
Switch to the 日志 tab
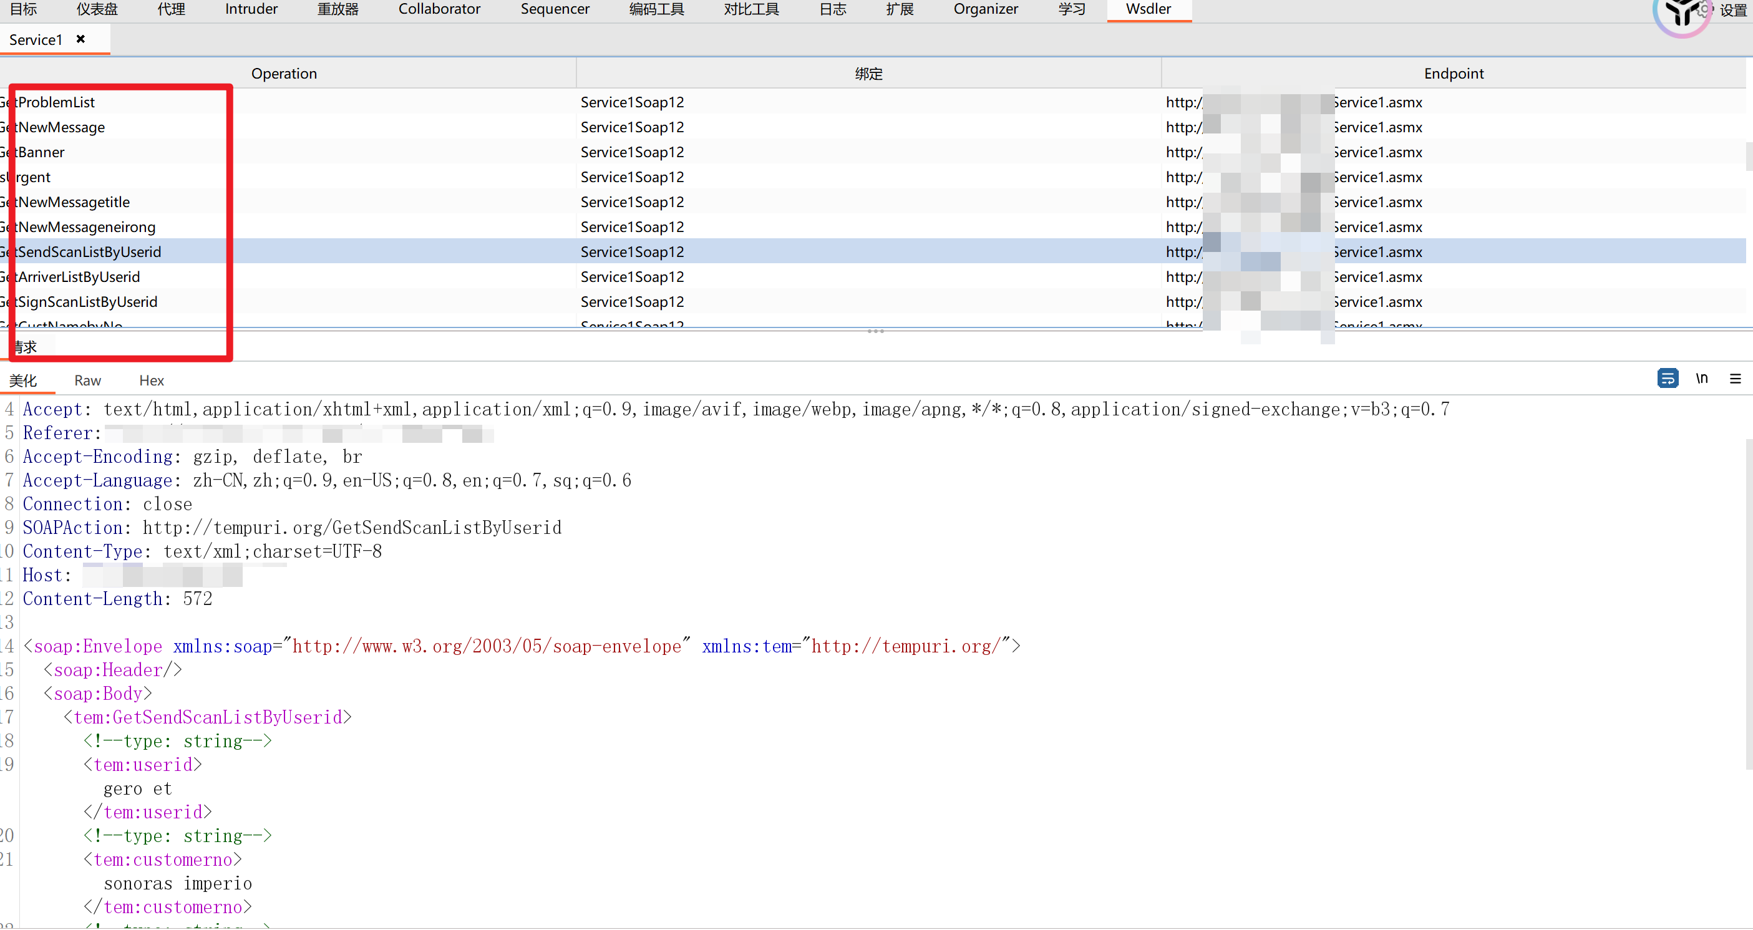[x=832, y=9]
